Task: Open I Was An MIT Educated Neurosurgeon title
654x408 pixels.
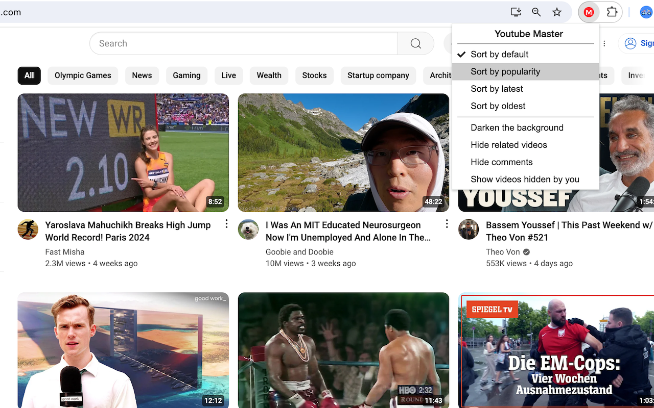Action: point(348,231)
